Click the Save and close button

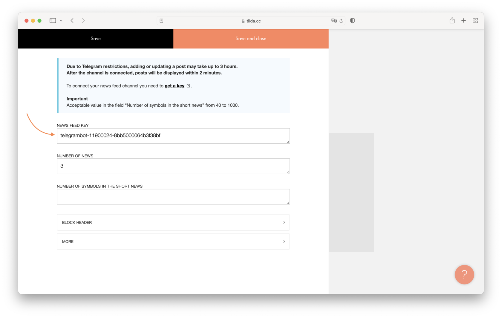(x=251, y=39)
